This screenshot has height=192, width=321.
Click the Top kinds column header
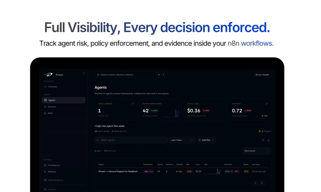(x=228, y=164)
